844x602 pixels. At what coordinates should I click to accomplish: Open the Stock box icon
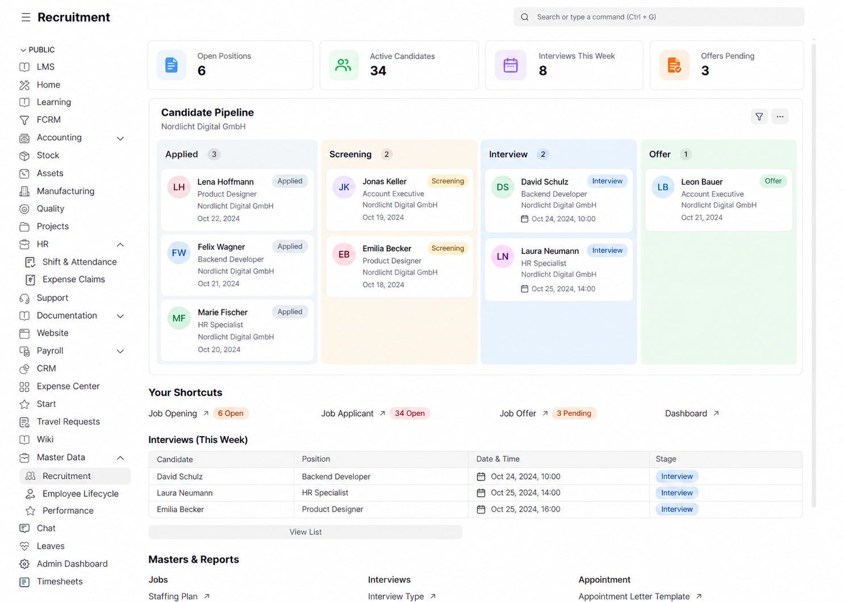(24, 156)
